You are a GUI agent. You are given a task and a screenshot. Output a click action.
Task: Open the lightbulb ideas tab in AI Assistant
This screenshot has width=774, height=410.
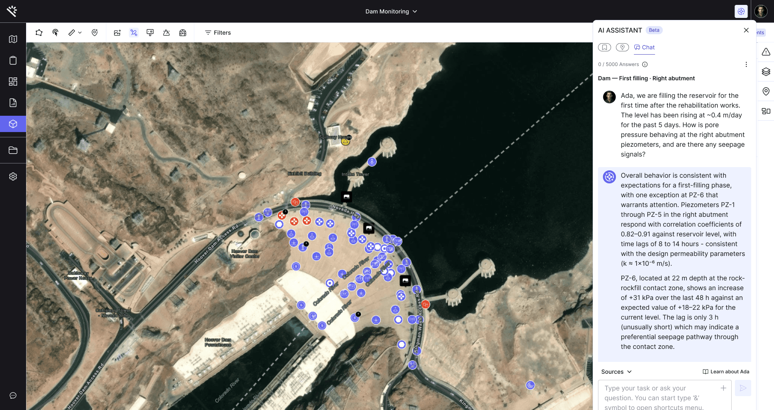(622, 47)
